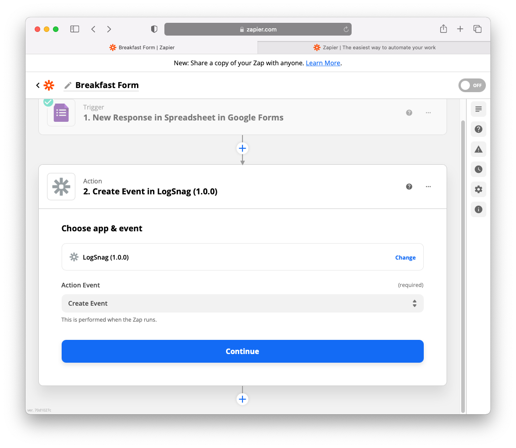Go forward using Safari forward arrow
The image size is (516, 448).
click(109, 29)
